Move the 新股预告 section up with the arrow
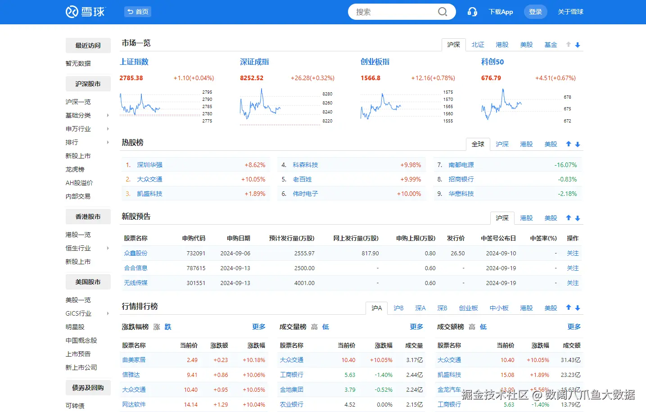The height and width of the screenshot is (412, 646). [569, 218]
